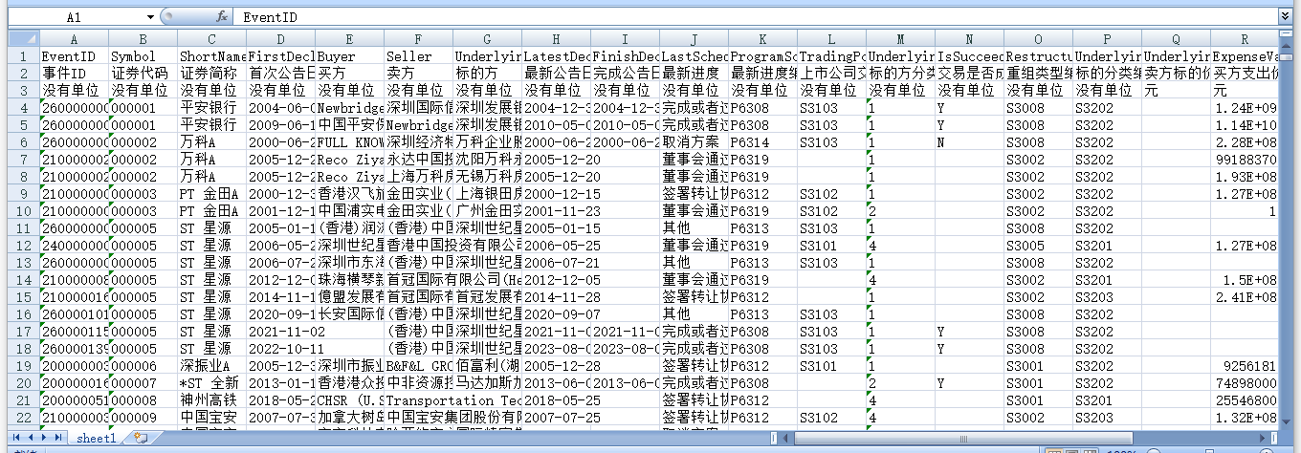Click the S3005 cell
The width and height of the screenshot is (1301, 453).
pos(1038,246)
